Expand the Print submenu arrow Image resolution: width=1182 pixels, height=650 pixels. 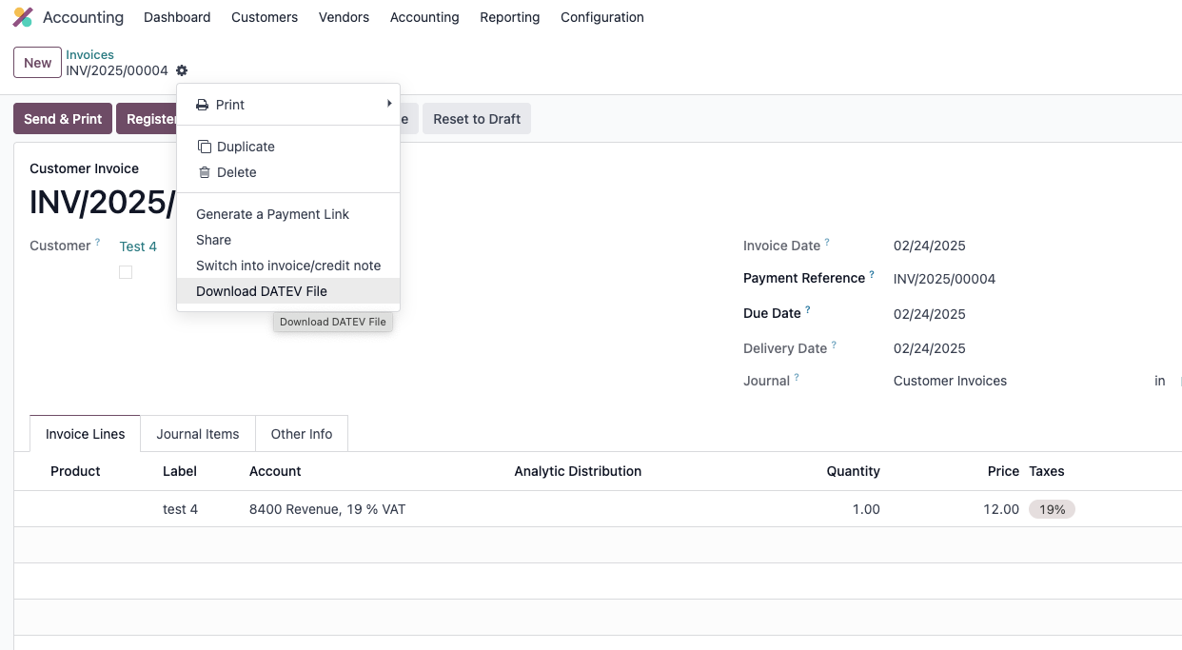pyautogui.click(x=388, y=104)
